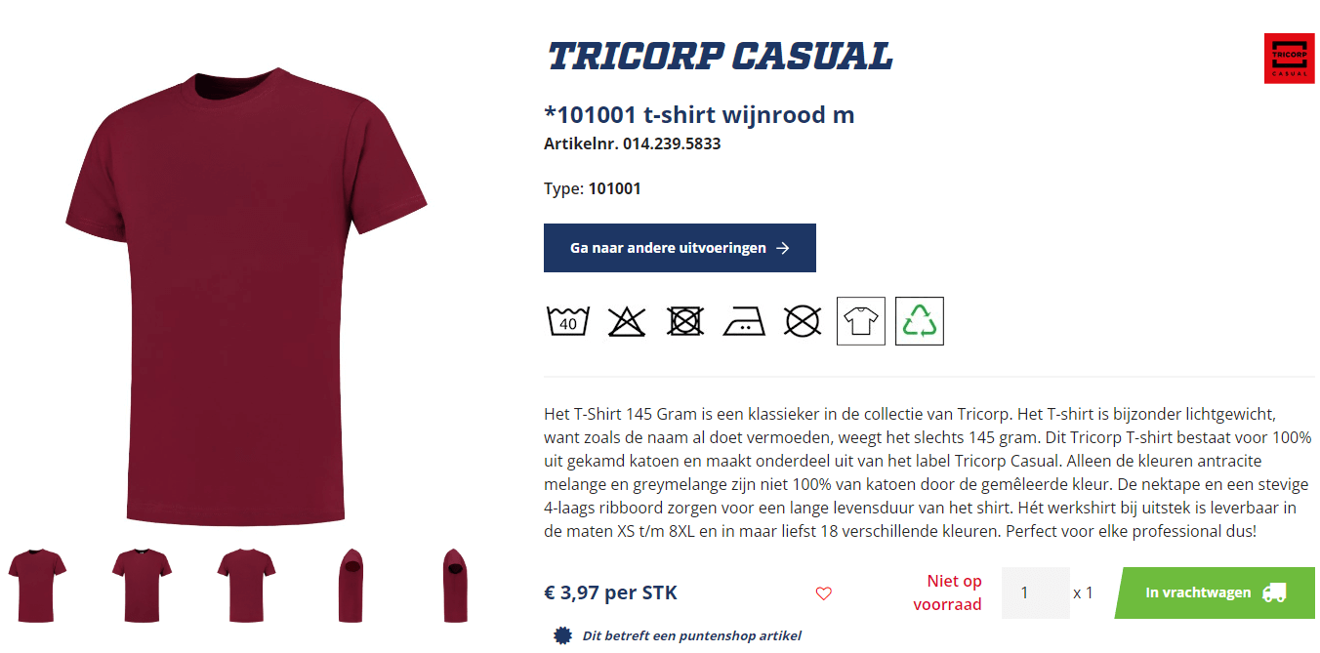Select the fourth side-view thumbnail
Screen dimensions: 1320x653
pos(351,586)
